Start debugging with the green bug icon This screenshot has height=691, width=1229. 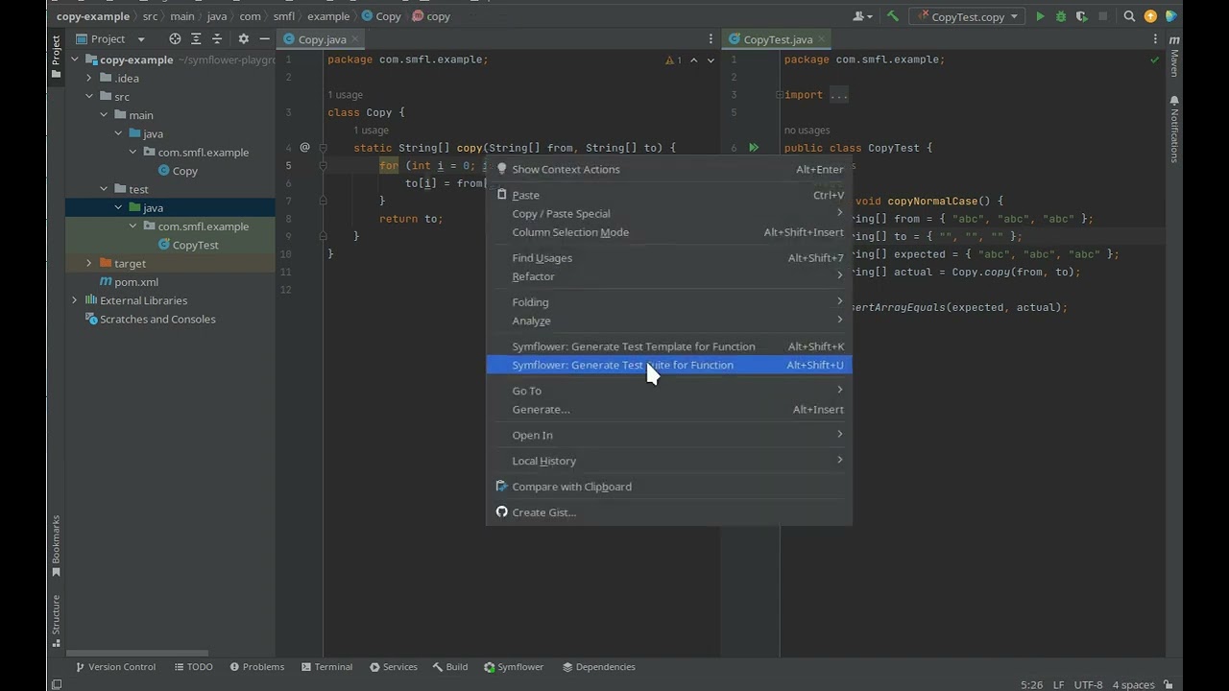point(1061,16)
